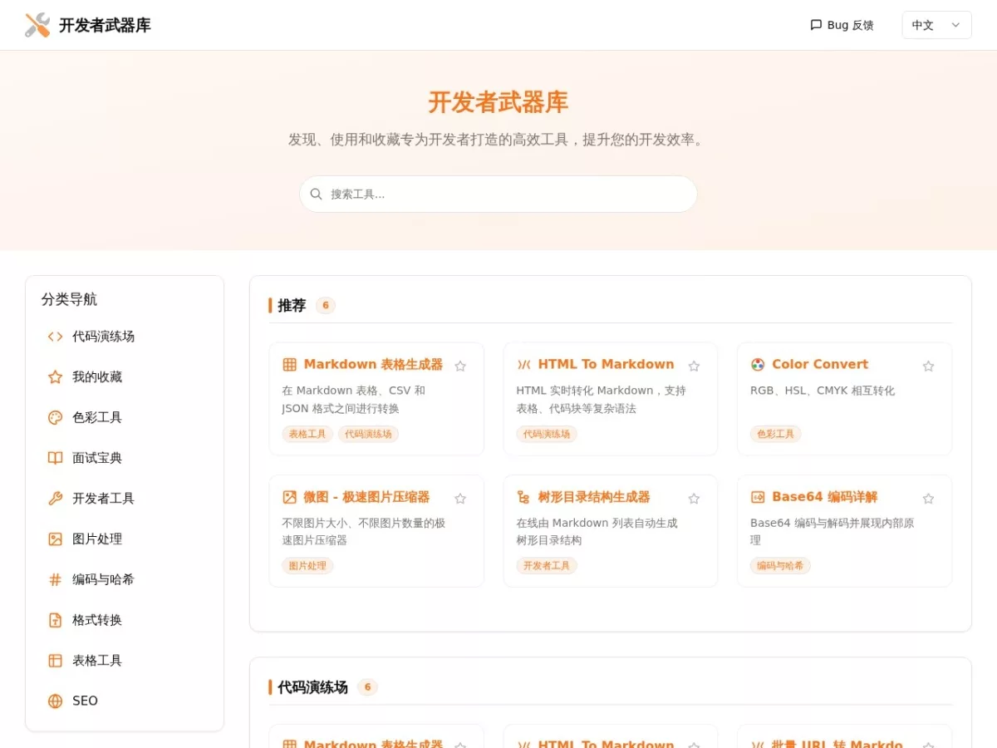Click Color Convert color wheel icon
Image resolution: width=997 pixels, height=748 pixels.
click(758, 364)
